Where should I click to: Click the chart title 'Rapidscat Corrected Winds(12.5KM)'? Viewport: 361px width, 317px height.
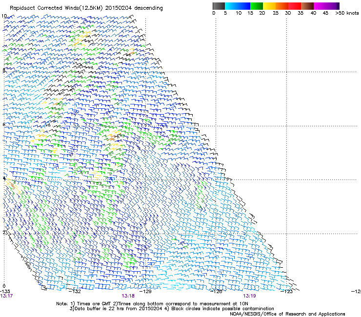click(56, 8)
